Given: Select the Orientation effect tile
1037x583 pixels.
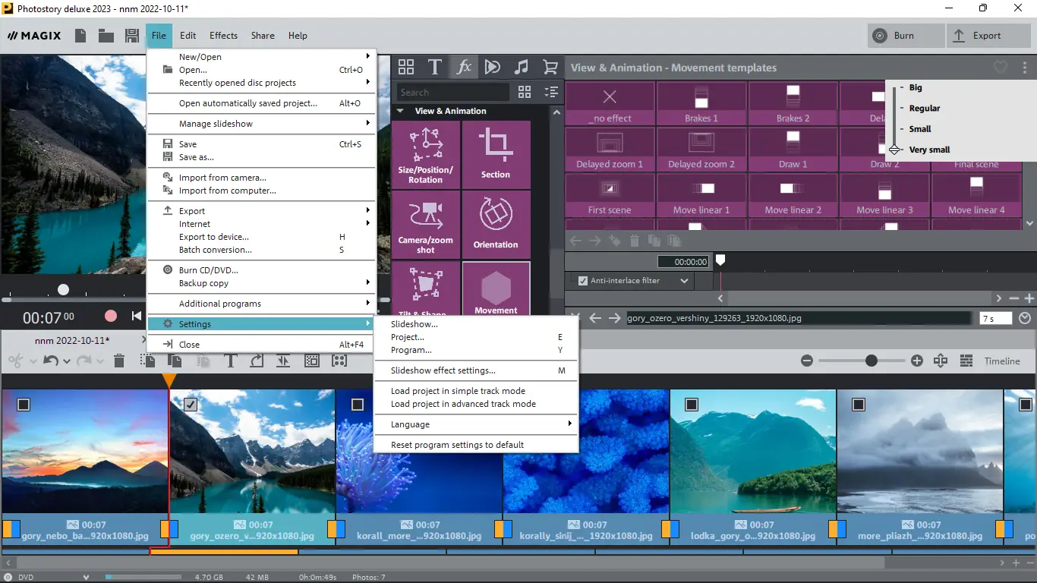Looking at the screenshot, I should 496,224.
